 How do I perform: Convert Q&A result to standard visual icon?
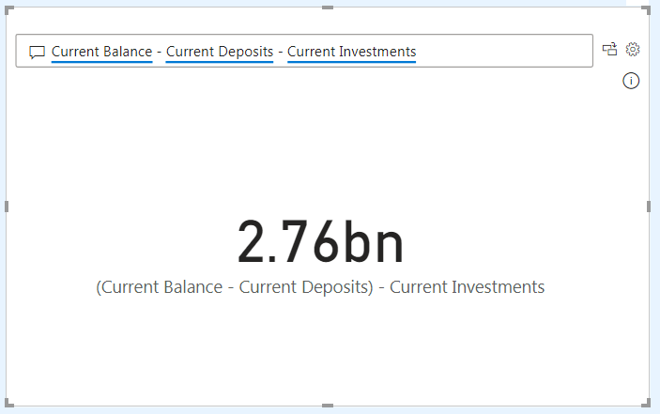point(609,49)
